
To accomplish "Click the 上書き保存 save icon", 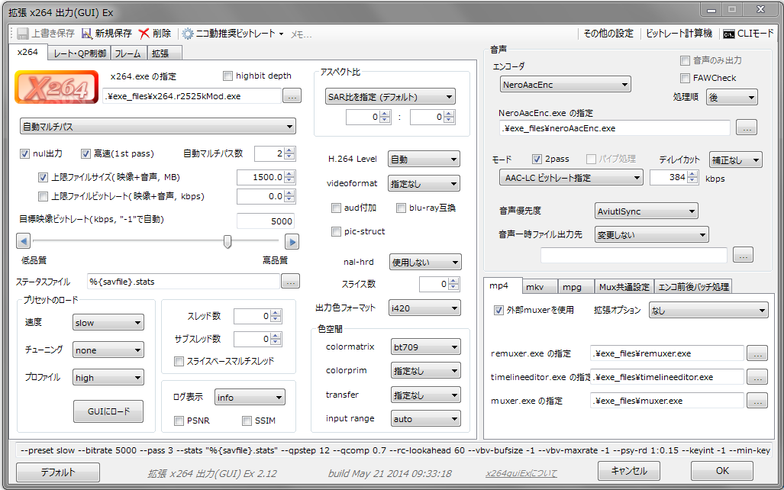I will (22, 34).
